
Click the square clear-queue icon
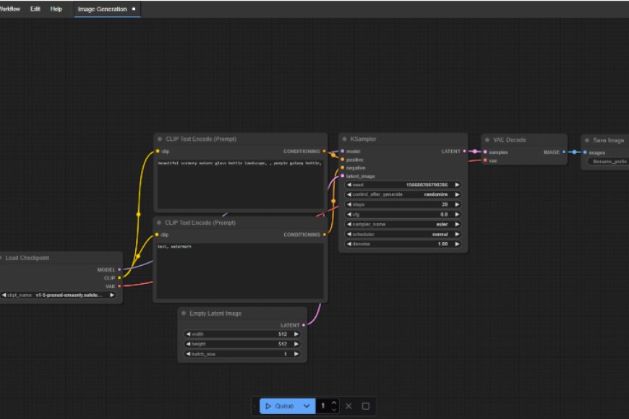tap(366, 406)
